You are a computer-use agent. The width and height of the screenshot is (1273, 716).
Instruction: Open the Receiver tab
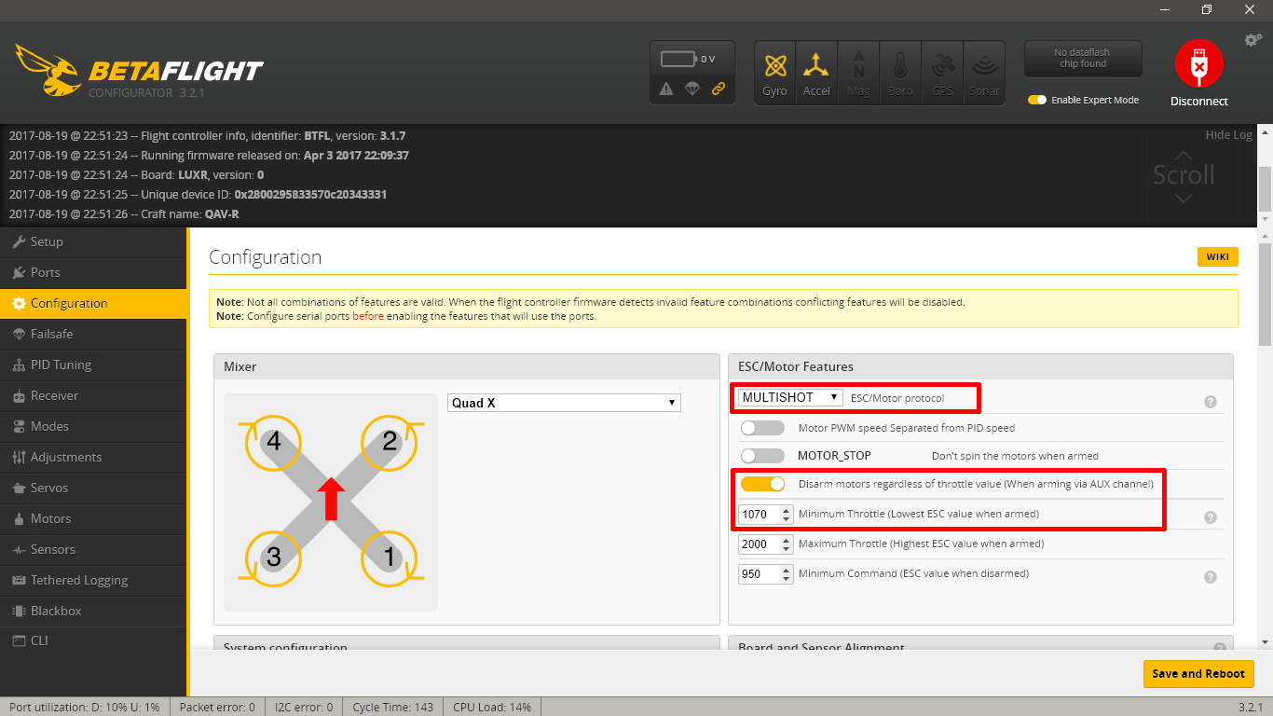tap(93, 395)
